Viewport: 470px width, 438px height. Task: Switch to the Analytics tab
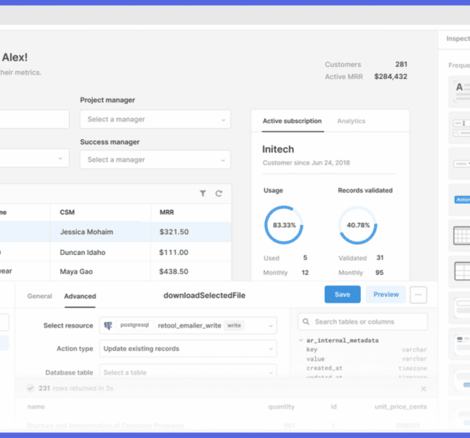point(351,121)
